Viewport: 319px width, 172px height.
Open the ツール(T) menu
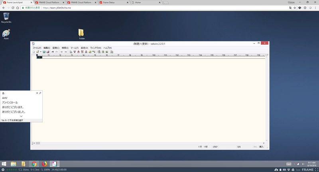click(x=75, y=48)
